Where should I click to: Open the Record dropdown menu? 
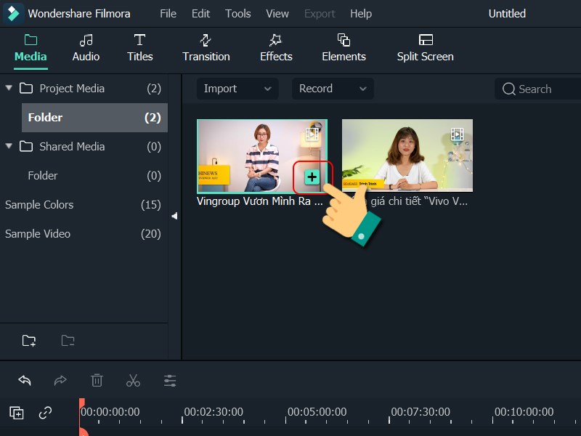pyautogui.click(x=332, y=89)
